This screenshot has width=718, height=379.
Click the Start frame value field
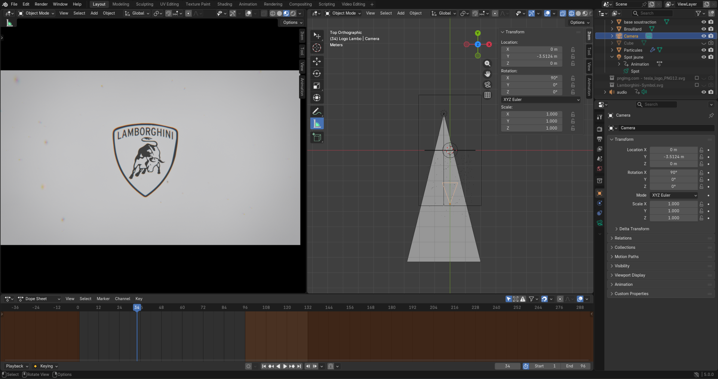(545, 366)
